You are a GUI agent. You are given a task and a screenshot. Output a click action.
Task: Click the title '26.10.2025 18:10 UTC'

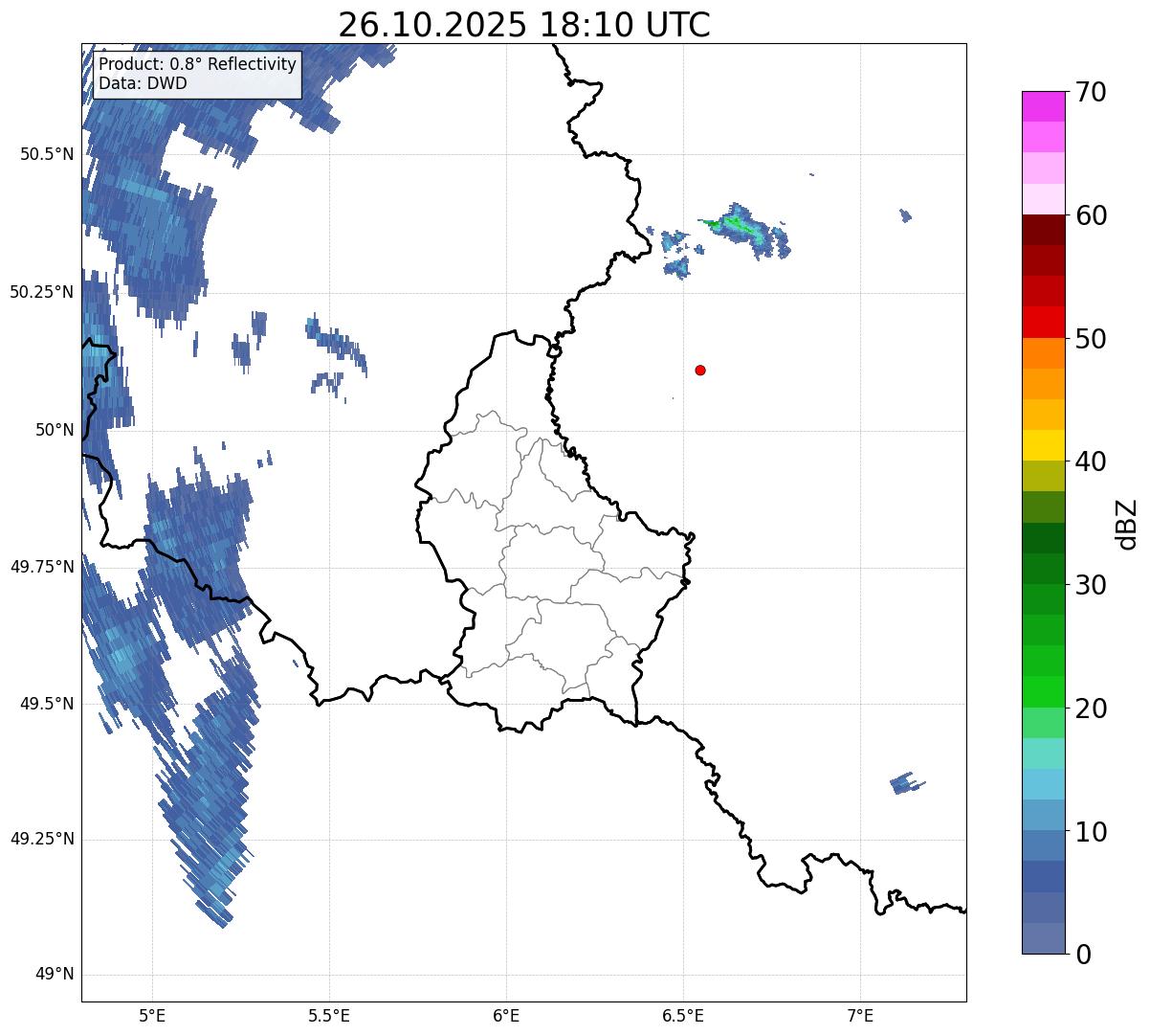tap(524, 24)
